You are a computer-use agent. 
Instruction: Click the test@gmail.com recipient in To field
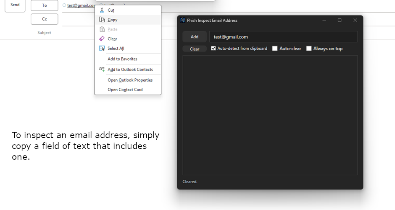pyautogui.click(x=81, y=5)
